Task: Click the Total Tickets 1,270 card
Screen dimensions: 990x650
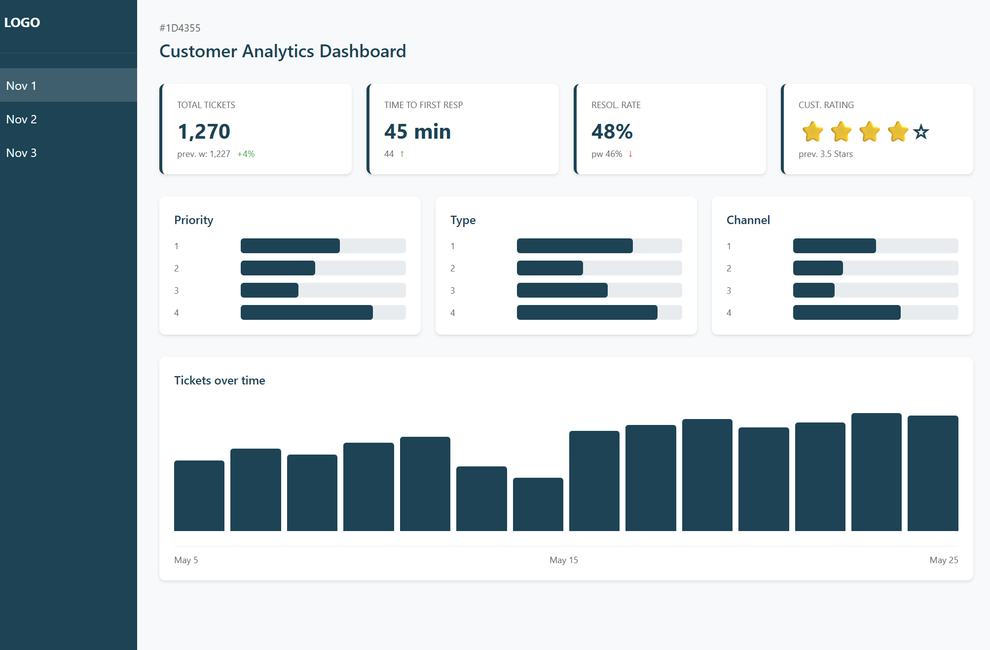Action: coord(256,129)
